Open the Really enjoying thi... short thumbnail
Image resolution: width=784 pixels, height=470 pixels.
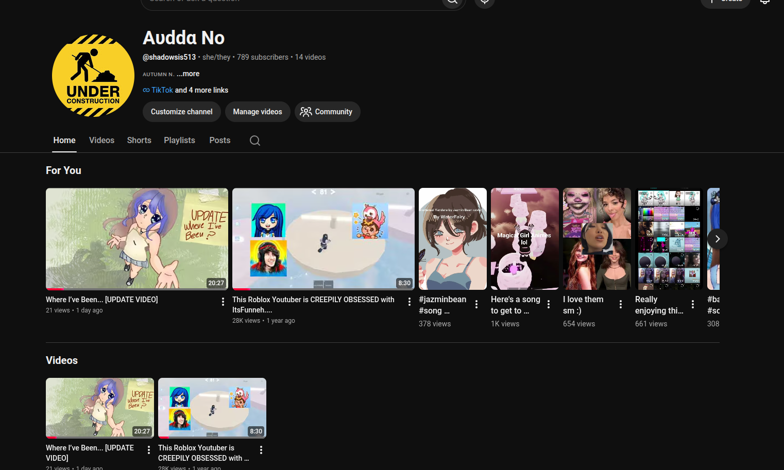pos(669,239)
